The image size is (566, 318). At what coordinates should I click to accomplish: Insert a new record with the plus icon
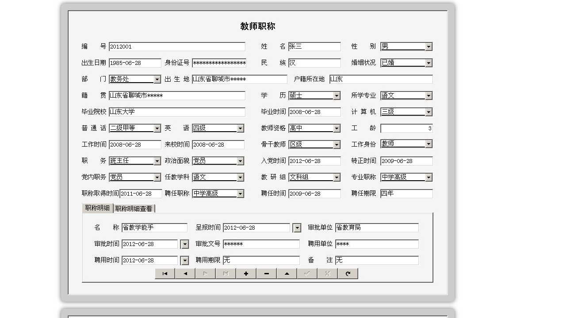tap(245, 273)
